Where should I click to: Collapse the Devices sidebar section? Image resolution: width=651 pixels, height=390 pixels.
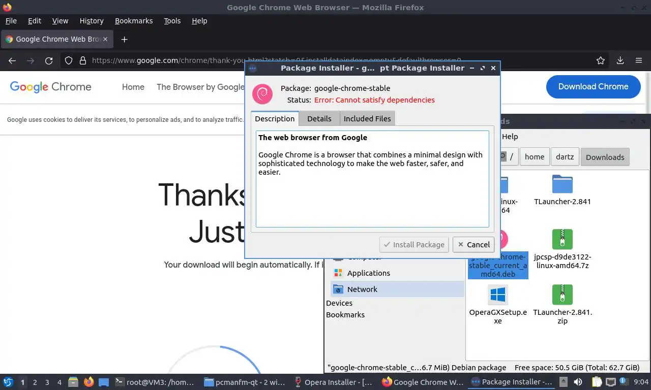339,303
